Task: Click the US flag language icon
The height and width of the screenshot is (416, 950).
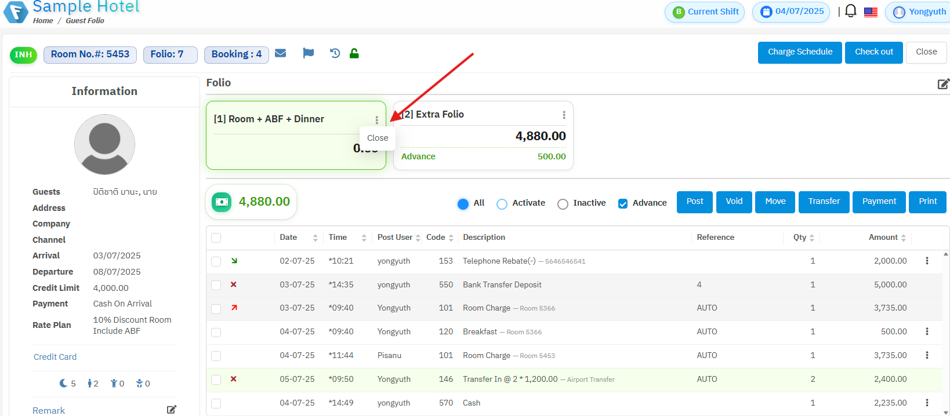Action: [871, 12]
